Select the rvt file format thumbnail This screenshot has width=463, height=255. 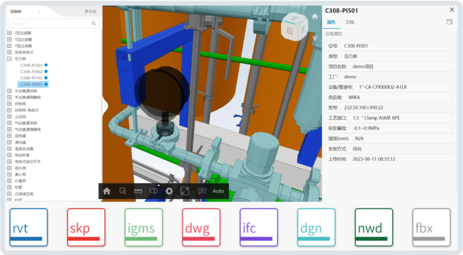[29, 227]
